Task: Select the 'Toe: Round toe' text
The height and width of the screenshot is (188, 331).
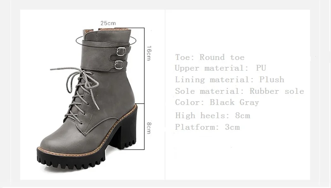Action: tap(210, 57)
